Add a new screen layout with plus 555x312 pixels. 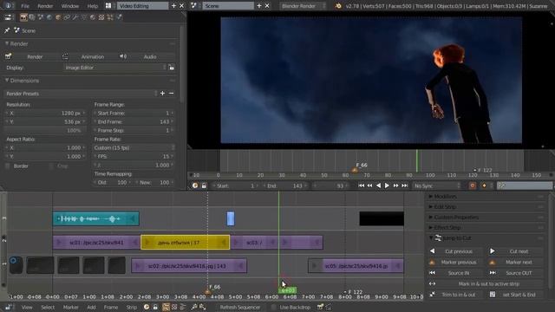pyautogui.click(x=173, y=6)
